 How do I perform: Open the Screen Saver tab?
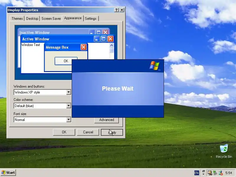pyautogui.click(x=51, y=19)
